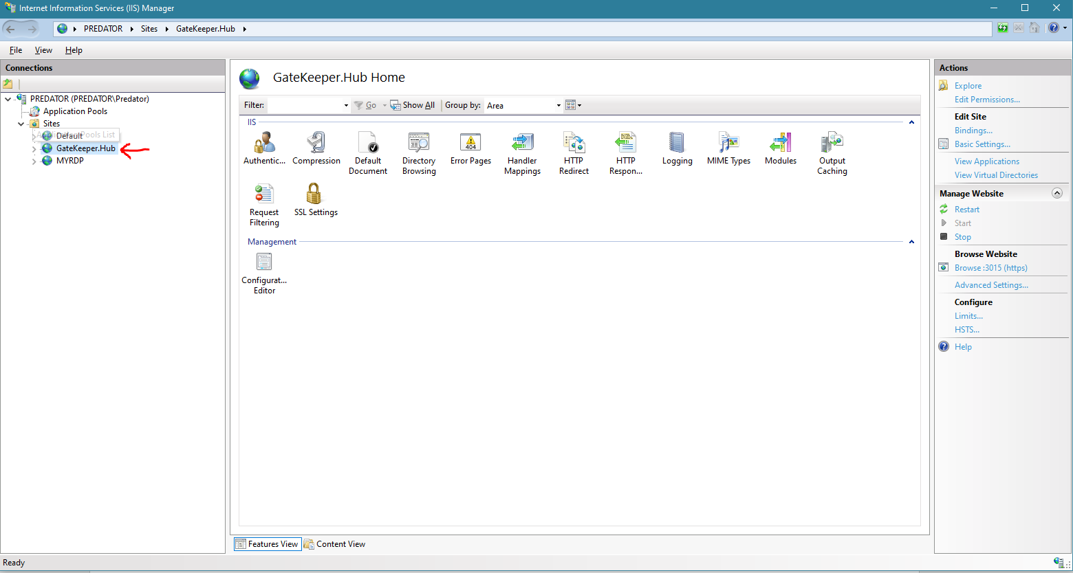Collapse the Manage Website section
Viewport: 1073px width, 573px height.
pos(1057,194)
